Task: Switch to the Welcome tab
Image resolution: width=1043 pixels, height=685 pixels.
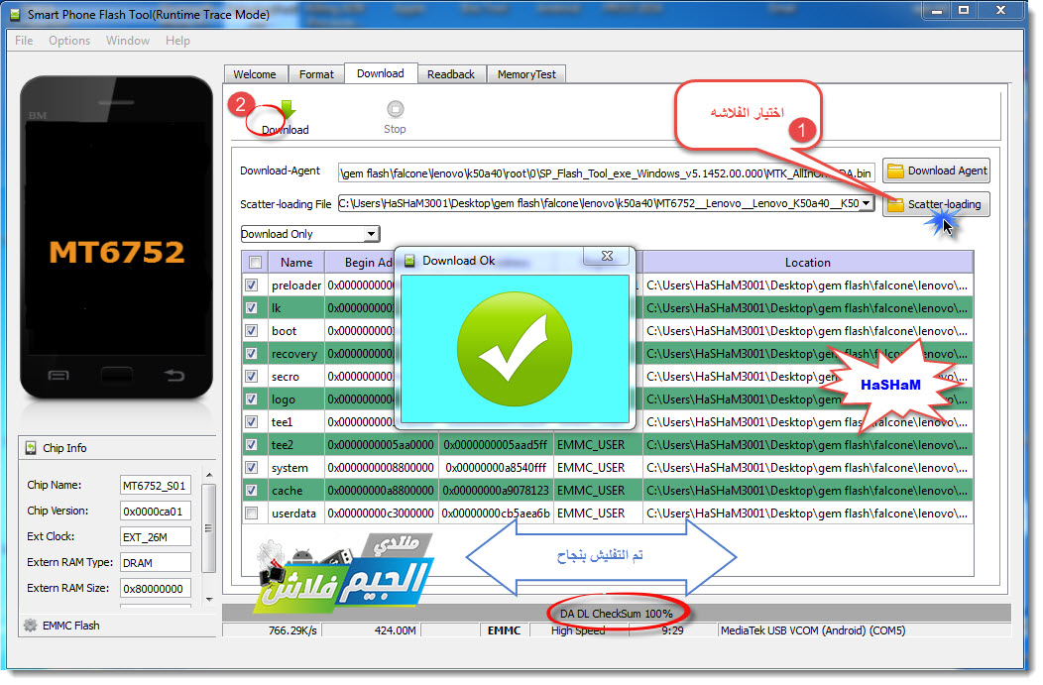Action: 255,74
